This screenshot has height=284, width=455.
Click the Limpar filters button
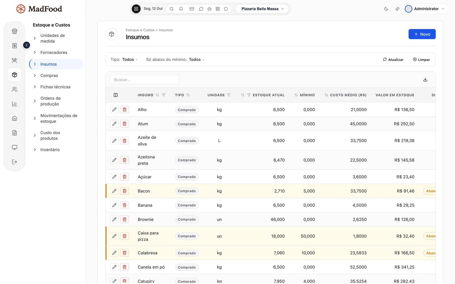421,60
